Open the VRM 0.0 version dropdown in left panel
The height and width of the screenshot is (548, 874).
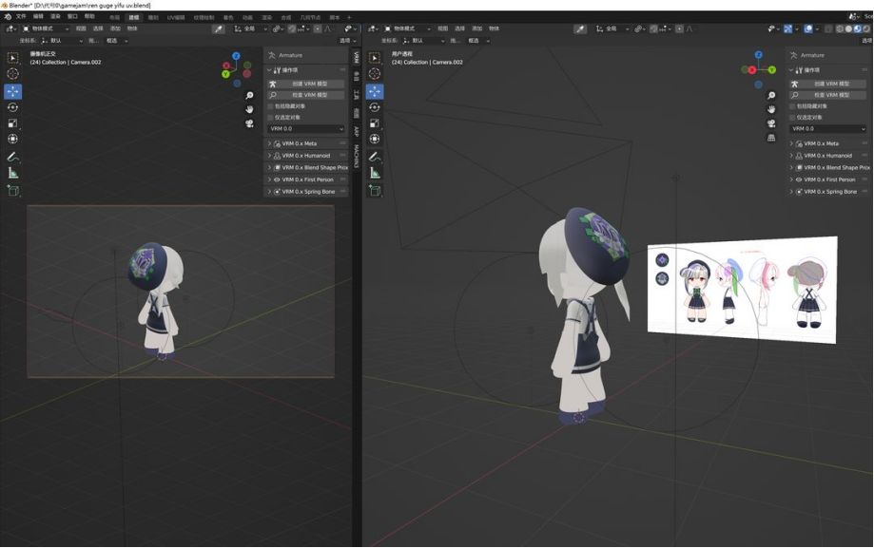point(306,128)
